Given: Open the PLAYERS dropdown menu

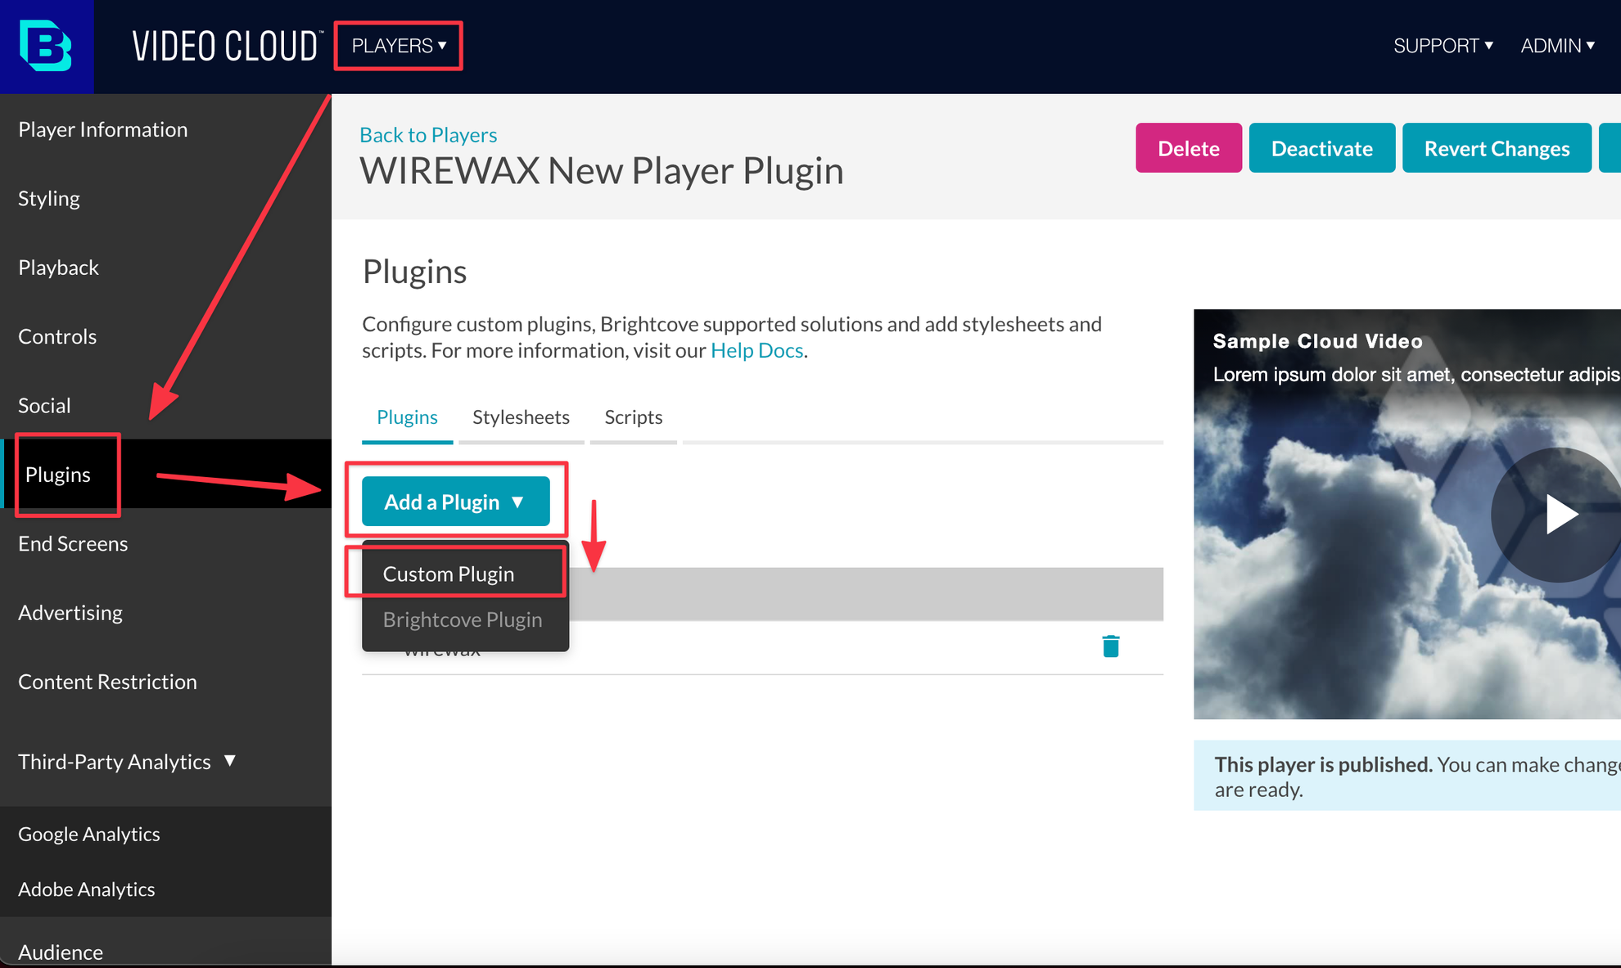Looking at the screenshot, I should 398,46.
